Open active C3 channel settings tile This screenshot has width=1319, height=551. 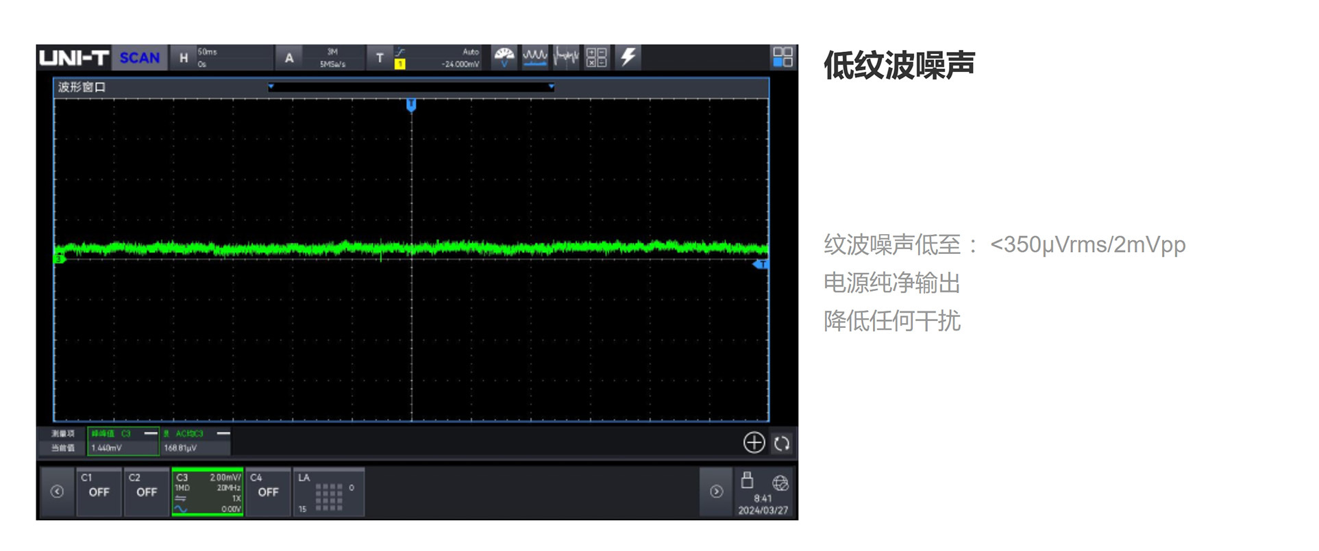[x=208, y=491]
